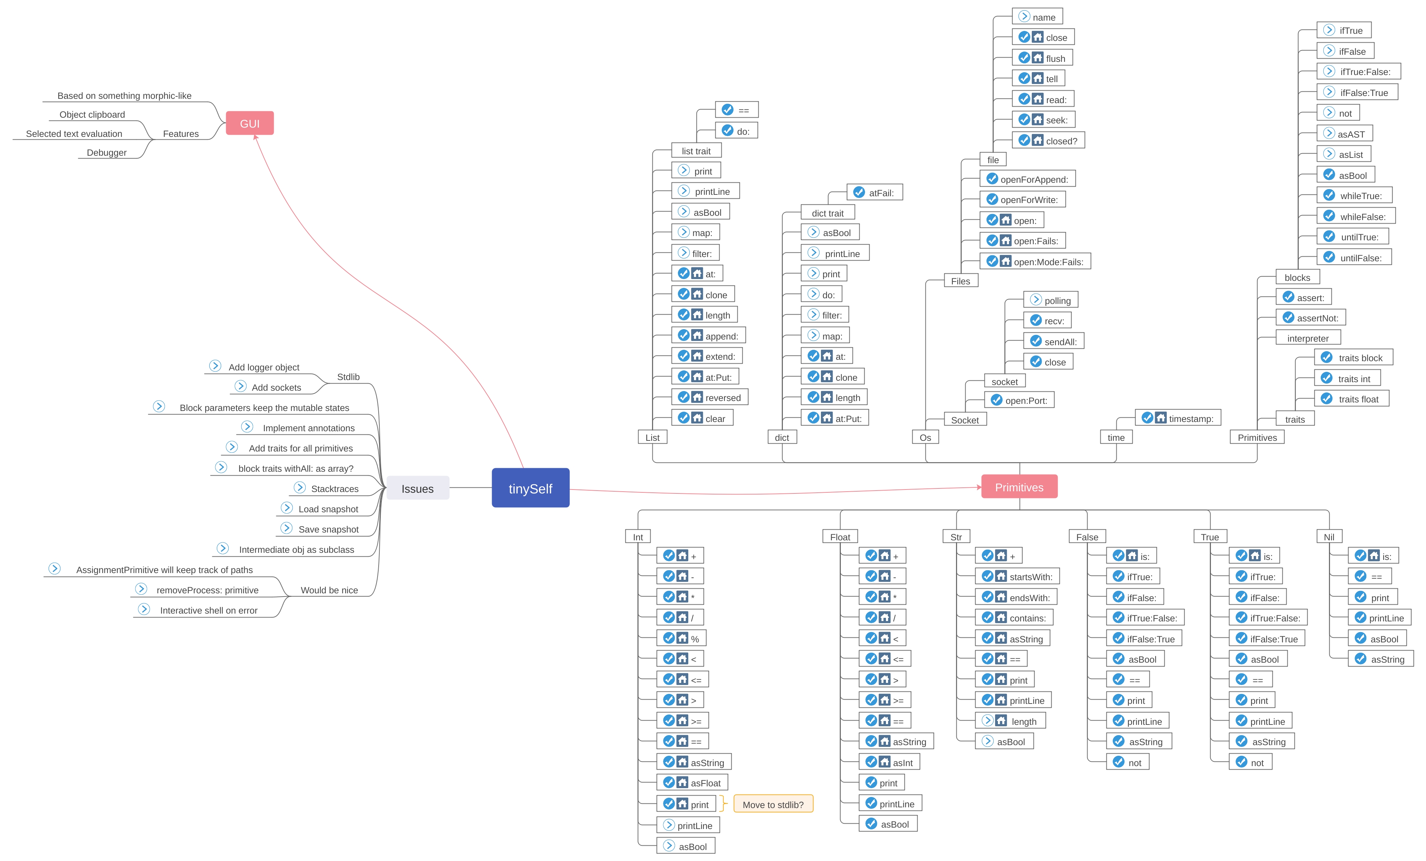This screenshot has width=1426, height=861.
Task: Click the checkmark icon beside "untilFalse:" under blocks
Action: coord(1329,257)
